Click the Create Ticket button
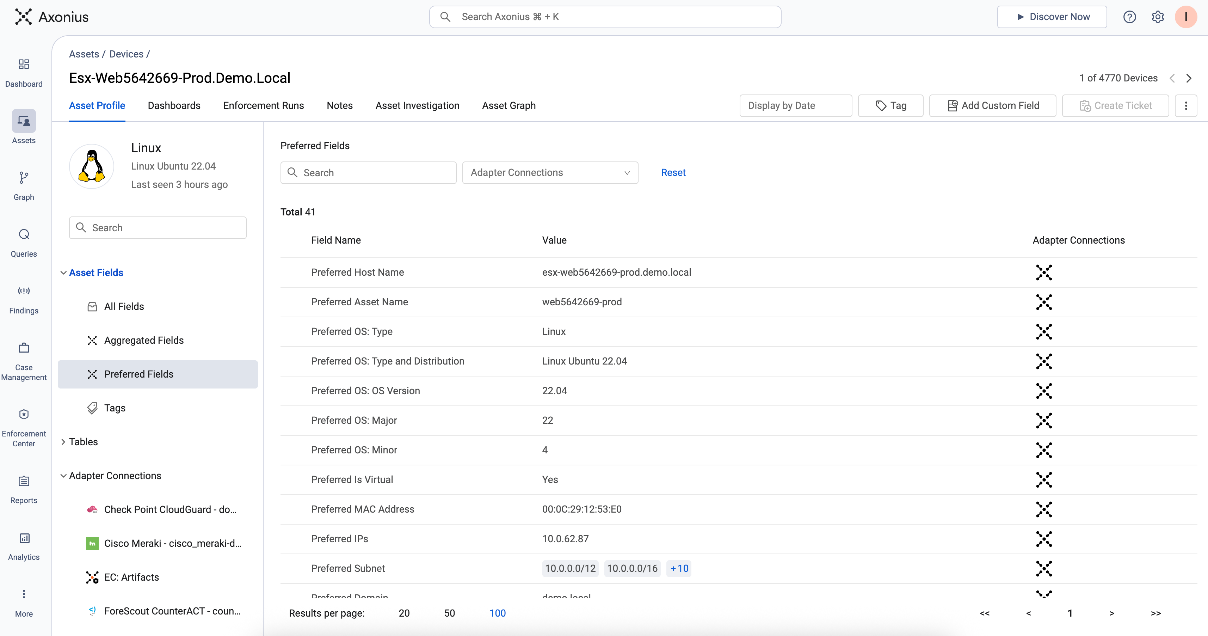The height and width of the screenshot is (636, 1208). (1115, 105)
